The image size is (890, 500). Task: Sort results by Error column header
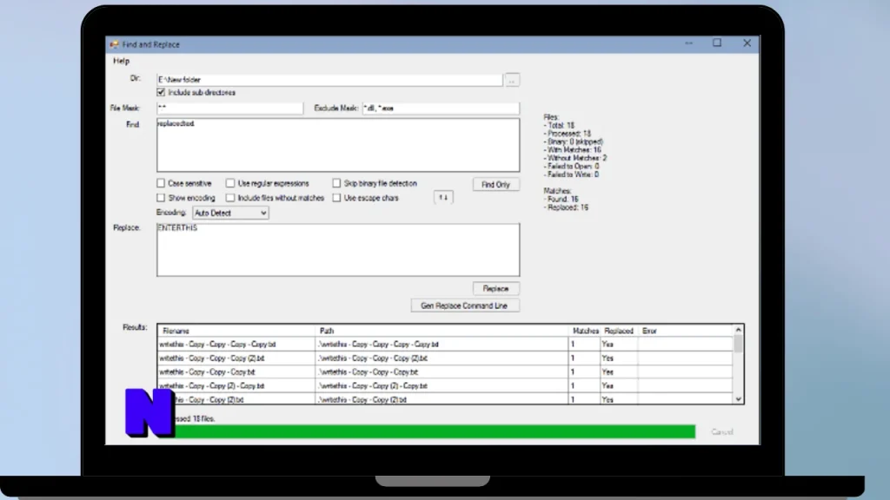(x=685, y=331)
